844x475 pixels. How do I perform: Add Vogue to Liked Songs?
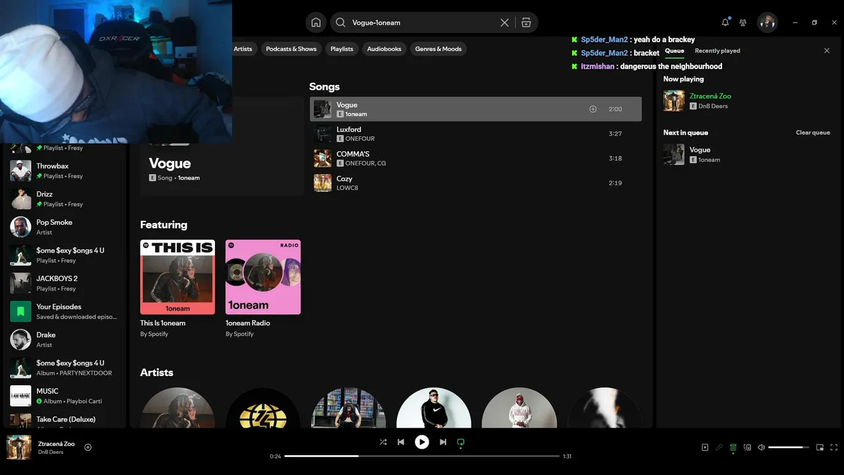[593, 109]
